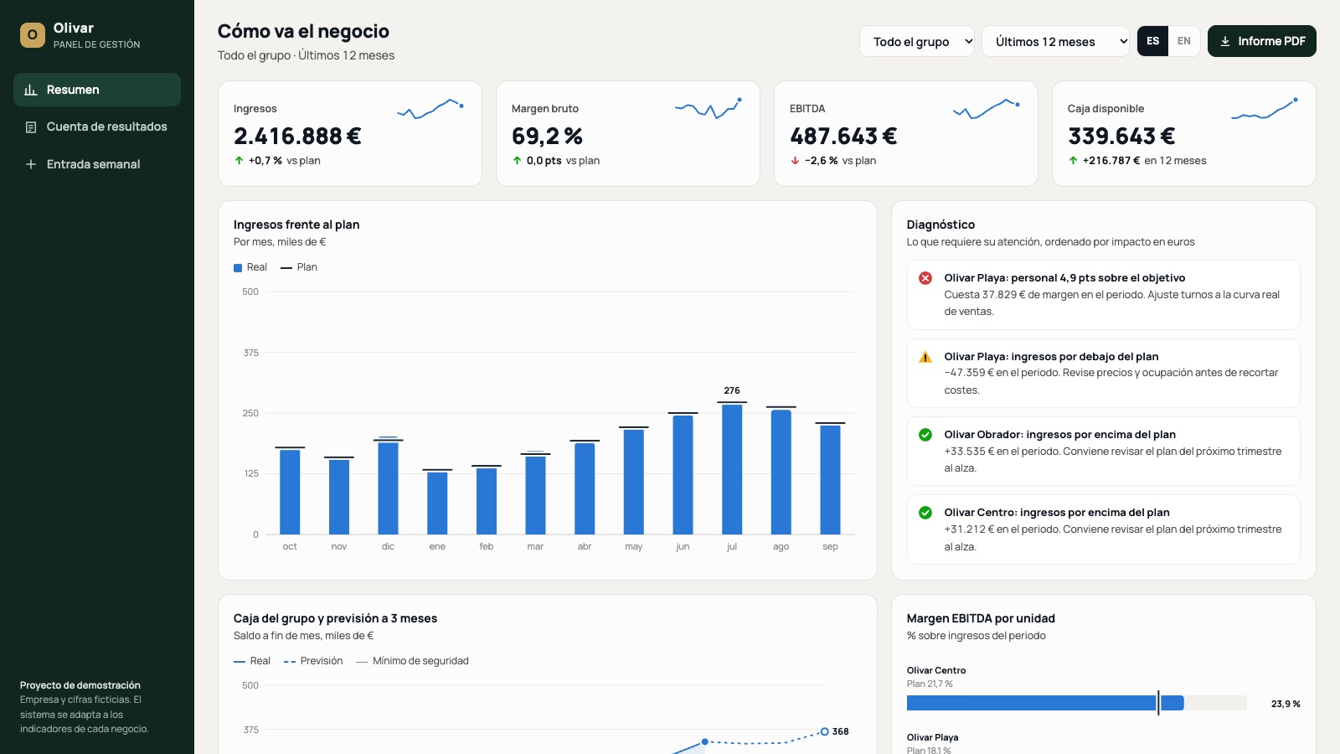
Task: Click the Olivar logo badge
Action: click(x=33, y=35)
